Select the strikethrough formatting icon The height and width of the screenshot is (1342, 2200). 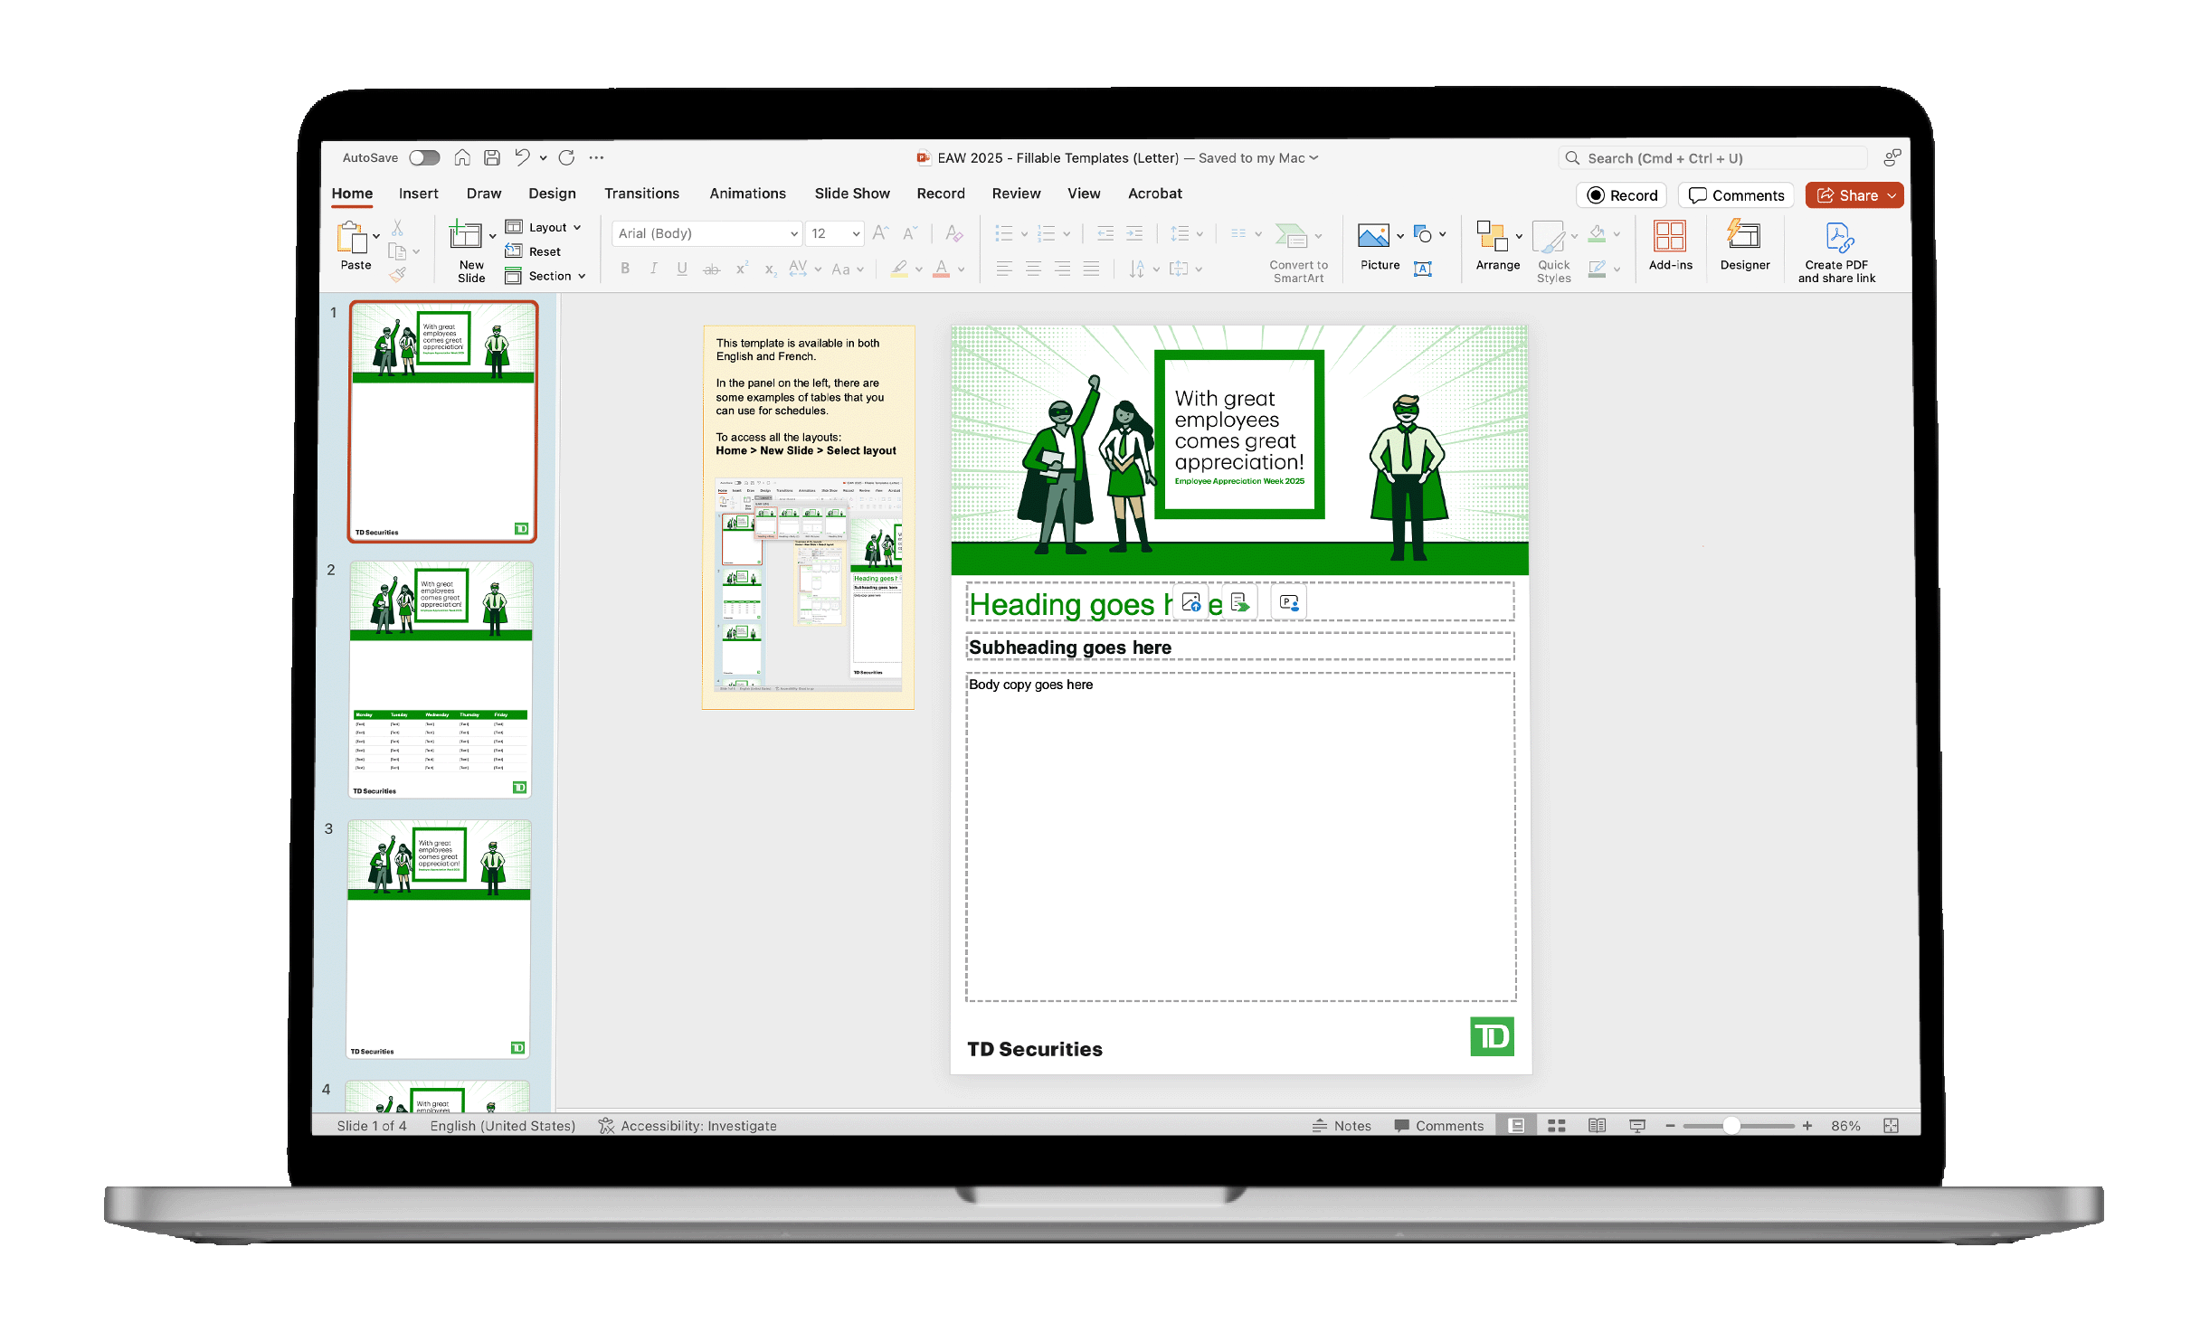(712, 269)
